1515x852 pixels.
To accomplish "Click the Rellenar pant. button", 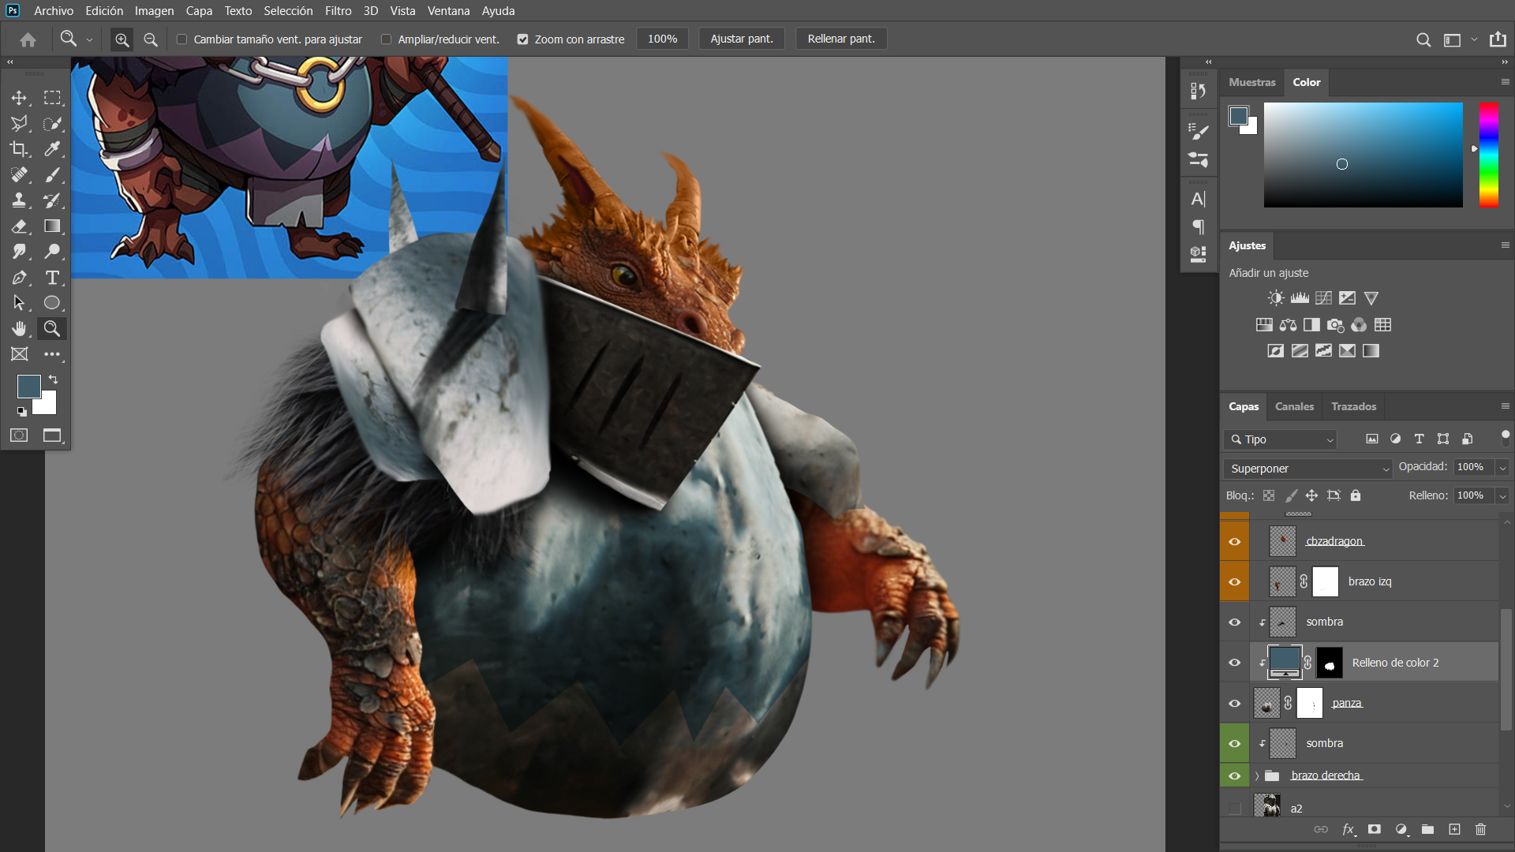I will tap(841, 39).
